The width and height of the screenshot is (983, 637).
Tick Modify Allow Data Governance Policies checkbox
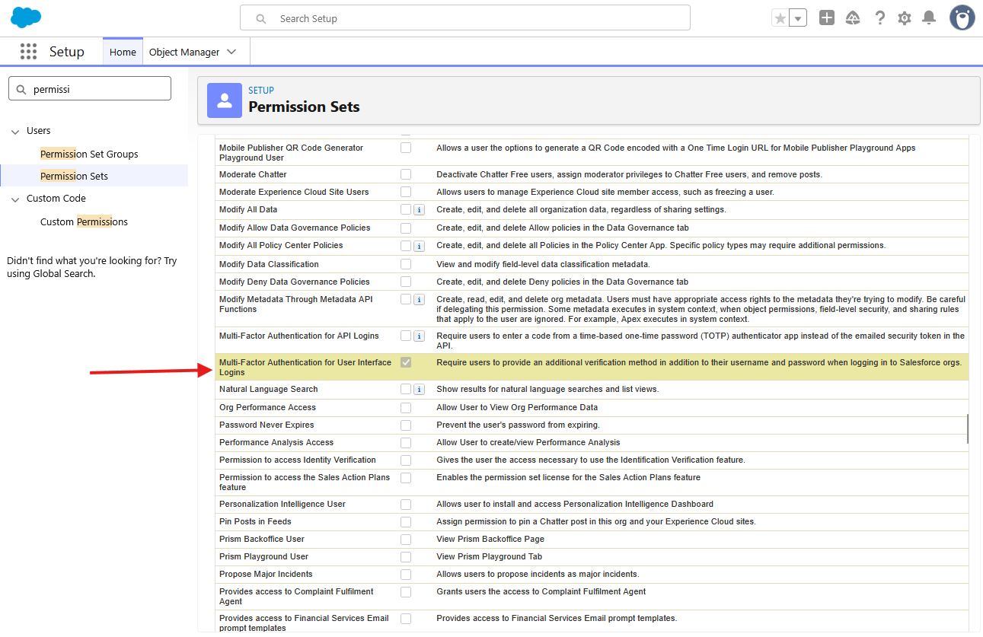click(406, 228)
